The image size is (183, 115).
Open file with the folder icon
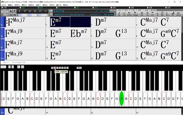click(11, 11)
